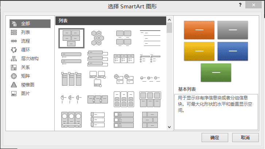Click scroll up arrow in layout gallery

coord(169,20)
